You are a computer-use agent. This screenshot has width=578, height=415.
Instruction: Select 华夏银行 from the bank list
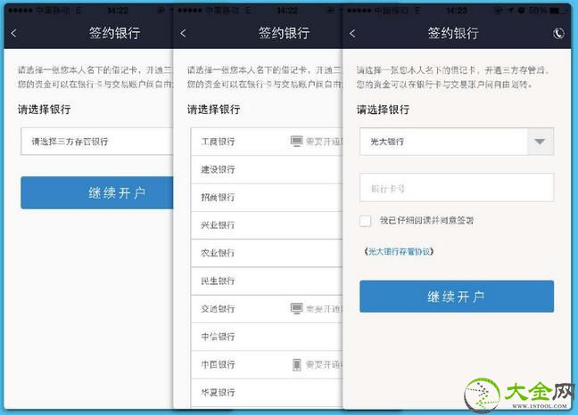click(x=267, y=393)
